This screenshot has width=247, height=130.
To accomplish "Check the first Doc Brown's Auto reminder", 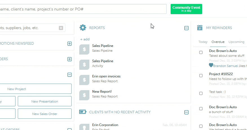I will pos(201,52).
